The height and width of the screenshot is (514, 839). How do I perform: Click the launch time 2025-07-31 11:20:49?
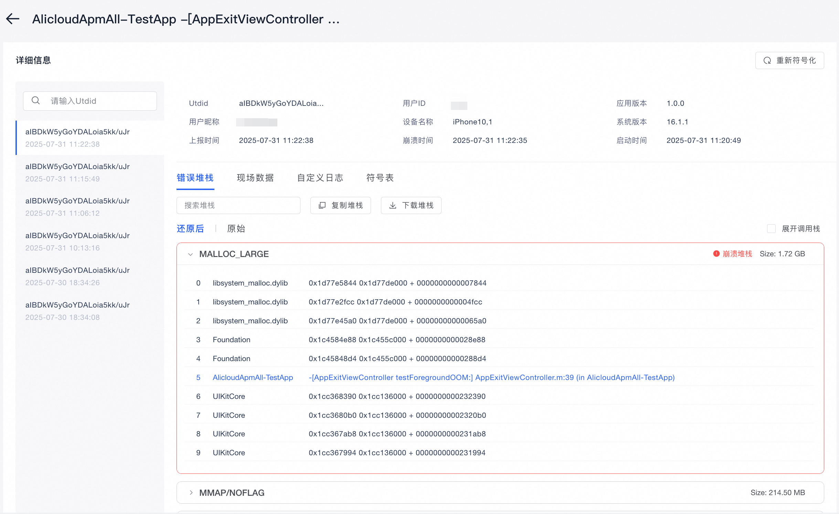point(703,140)
